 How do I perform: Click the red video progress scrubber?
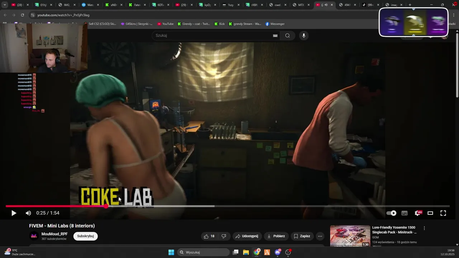click(x=106, y=206)
